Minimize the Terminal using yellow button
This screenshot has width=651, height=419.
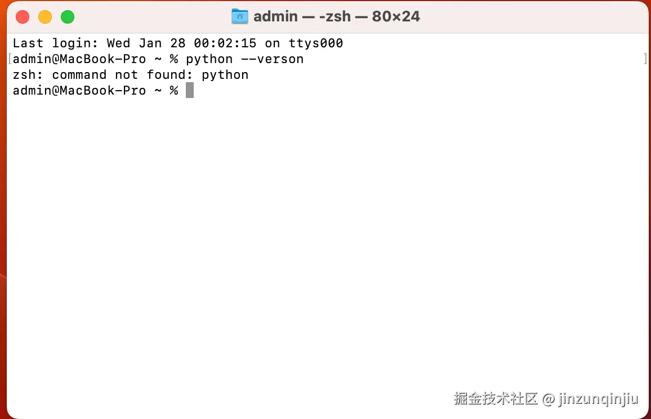pos(45,17)
